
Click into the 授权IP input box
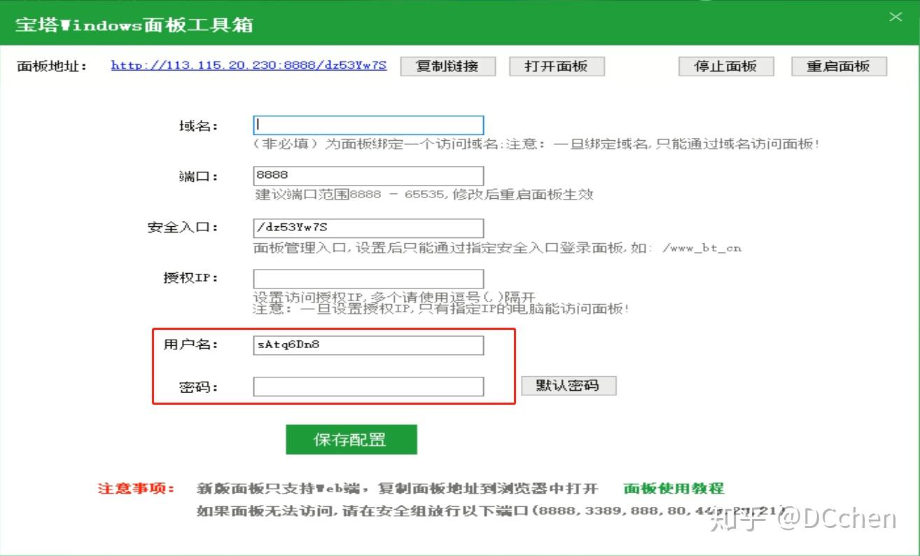[x=368, y=278]
